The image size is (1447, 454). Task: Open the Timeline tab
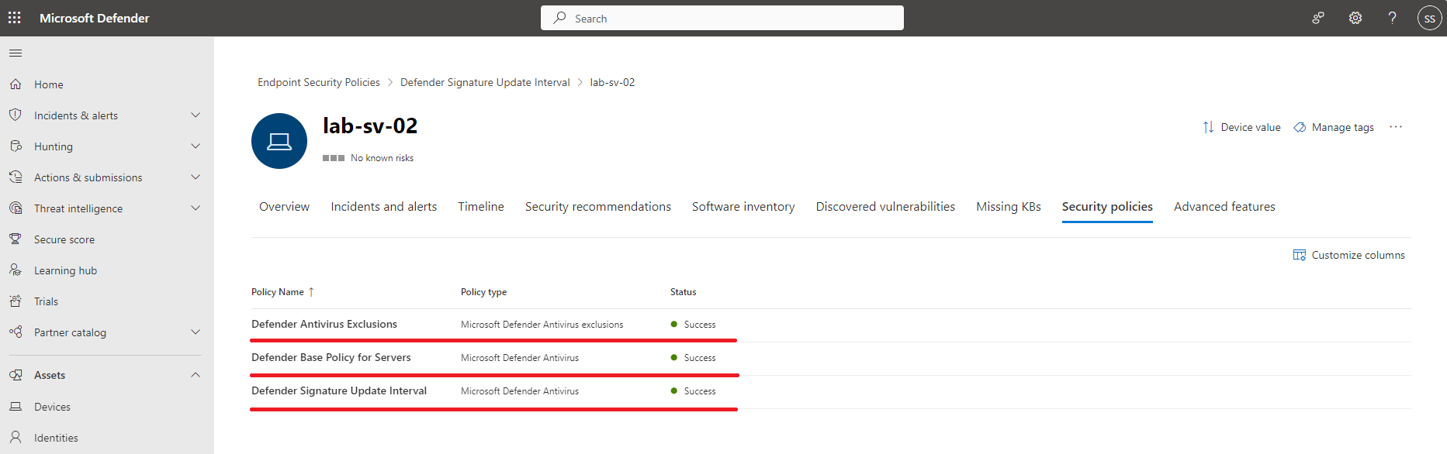coord(481,207)
